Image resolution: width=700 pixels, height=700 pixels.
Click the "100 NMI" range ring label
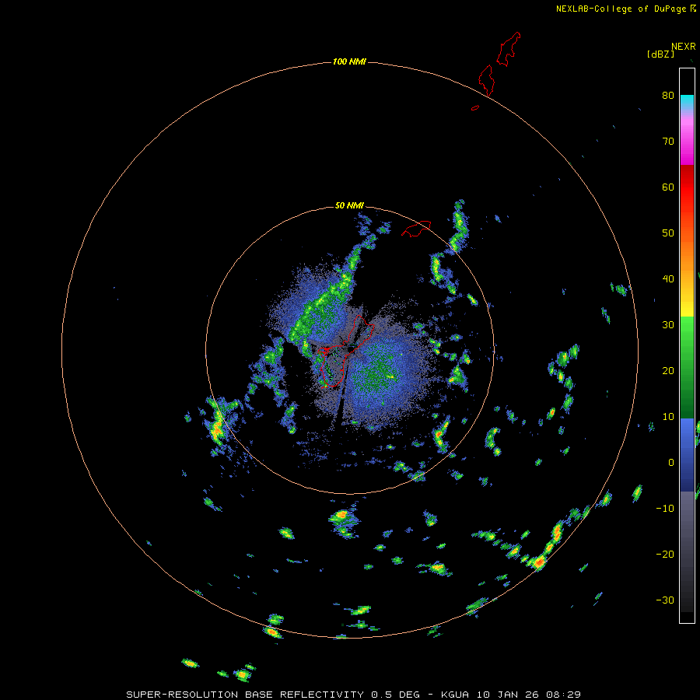coord(348,61)
